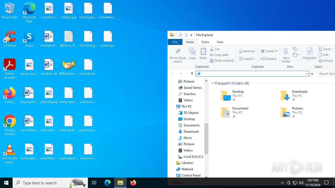The width and height of the screenshot is (335, 188).
Task: Click the Edit ribbon button
Action: click(x=324, y=55)
